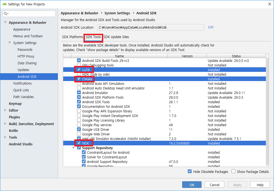Click System Settings breadcrumb
Viewport: 274px width, 191px height.
pyautogui.click(x=117, y=13)
